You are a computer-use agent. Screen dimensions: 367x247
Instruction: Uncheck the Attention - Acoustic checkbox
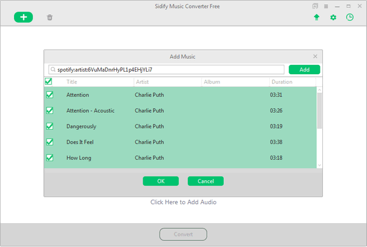point(50,110)
